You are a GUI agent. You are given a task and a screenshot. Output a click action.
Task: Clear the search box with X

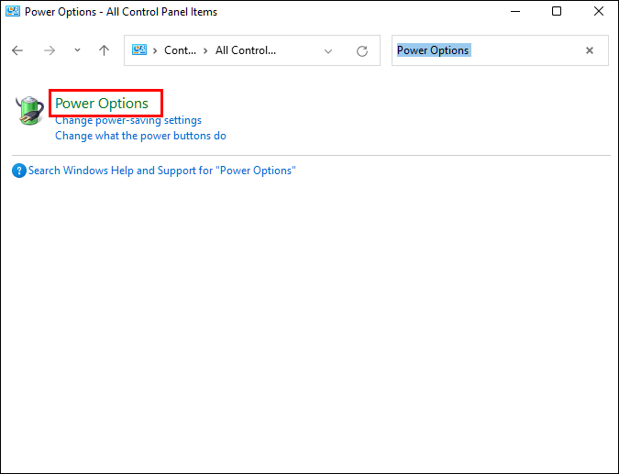click(590, 50)
